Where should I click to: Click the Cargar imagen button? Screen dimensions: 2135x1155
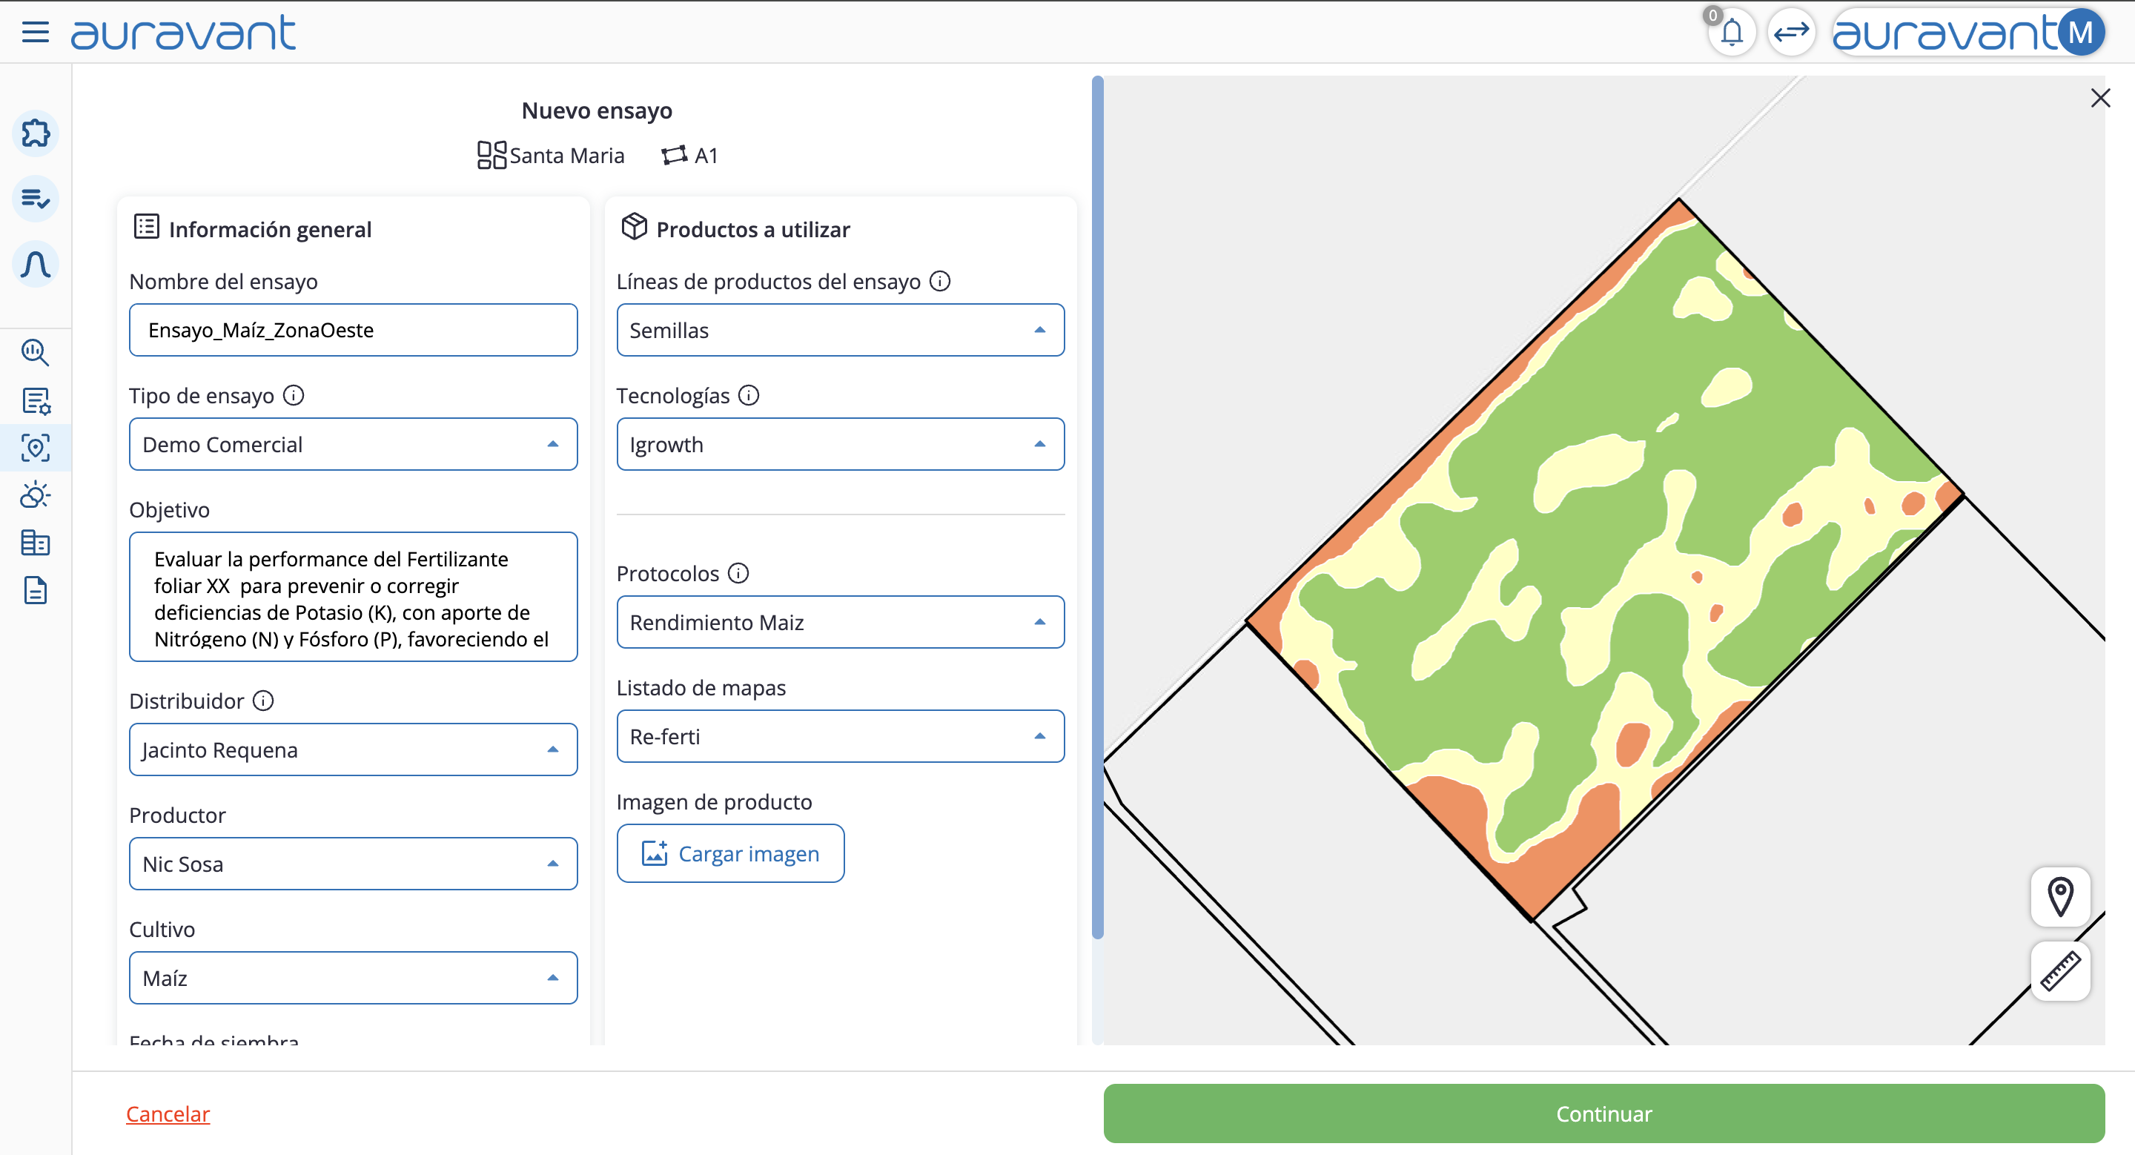(x=730, y=853)
